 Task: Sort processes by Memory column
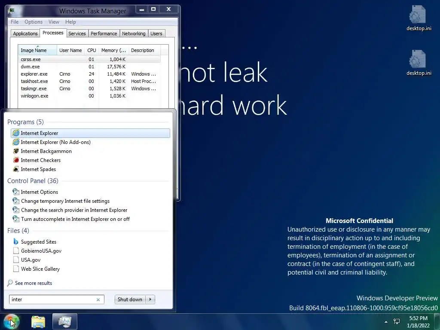click(113, 50)
